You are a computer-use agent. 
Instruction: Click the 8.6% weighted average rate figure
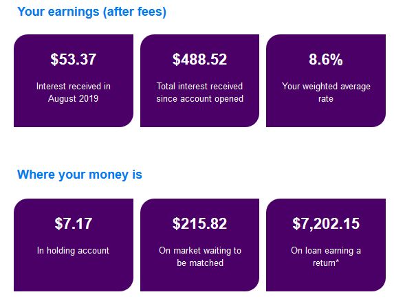coord(326,60)
